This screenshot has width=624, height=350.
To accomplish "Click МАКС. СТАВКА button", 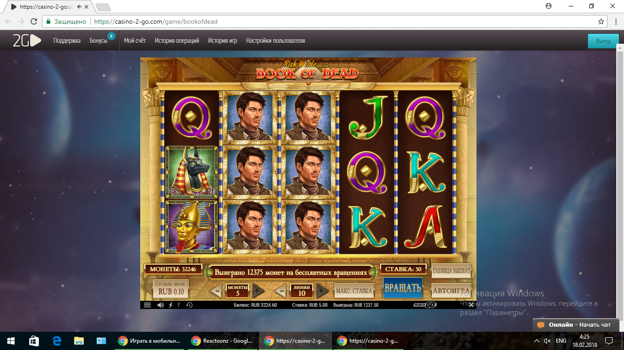I will (354, 290).
